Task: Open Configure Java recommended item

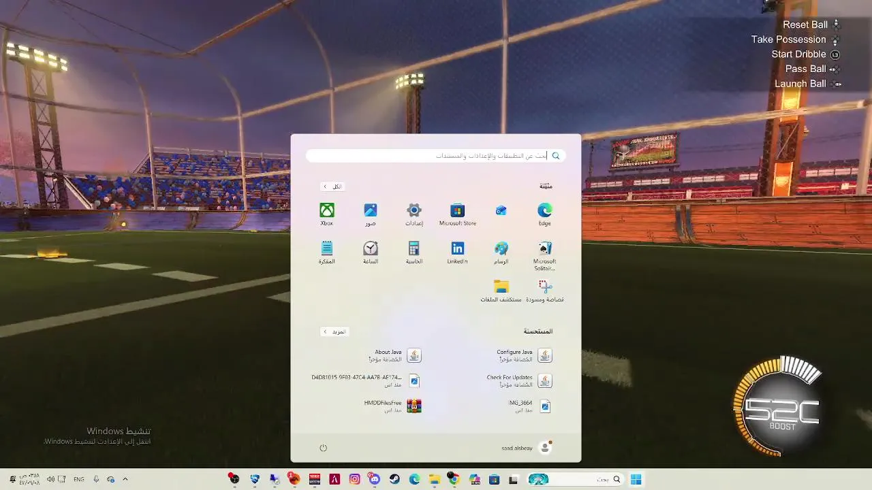Action: pyautogui.click(x=525, y=355)
